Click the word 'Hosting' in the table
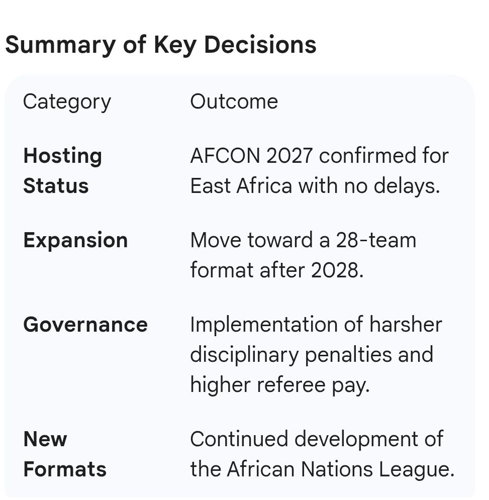The image size is (489, 500). (62, 156)
